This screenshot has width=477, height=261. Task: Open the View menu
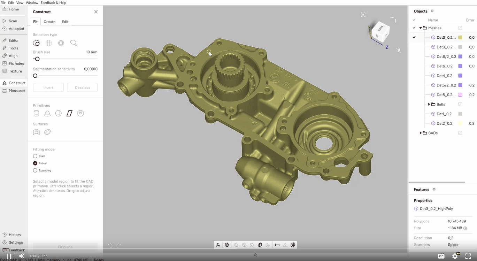20,2
